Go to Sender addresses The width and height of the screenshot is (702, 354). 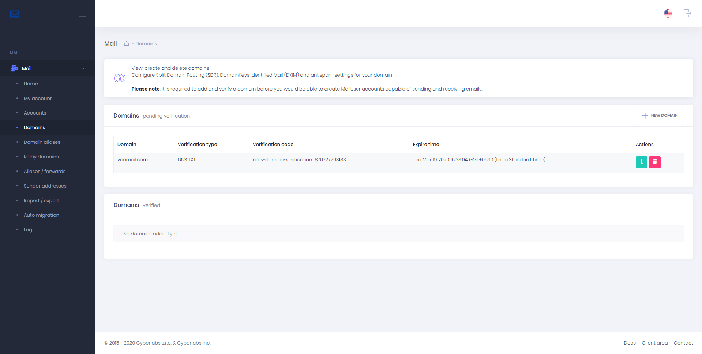(45, 186)
